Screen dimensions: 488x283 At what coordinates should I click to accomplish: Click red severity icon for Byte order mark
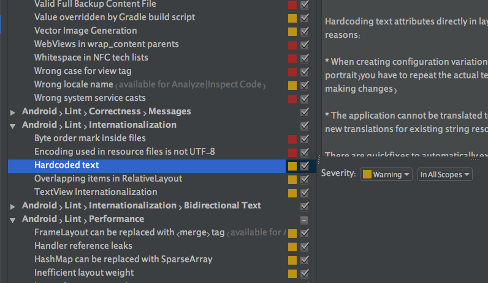tap(292, 139)
